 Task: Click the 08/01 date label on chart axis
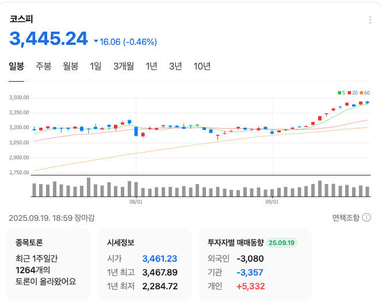pos(136,202)
